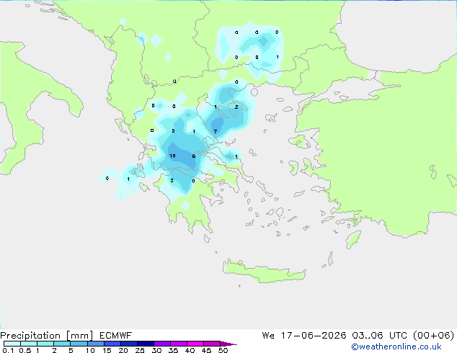The width and height of the screenshot is (457, 353).
Task: Click the purple arrow tip ending the color scale
Action: pyautogui.click(x=228, y=344)
